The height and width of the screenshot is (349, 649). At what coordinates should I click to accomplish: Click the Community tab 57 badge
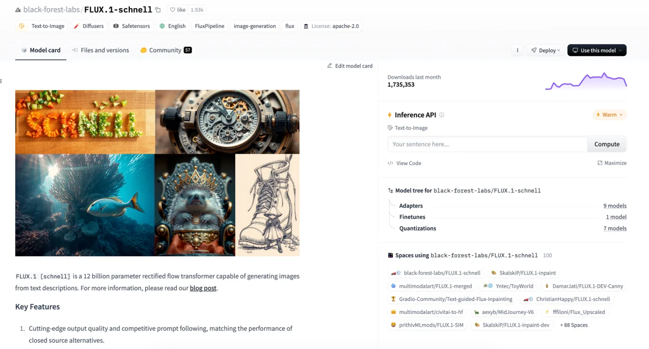click(x=188, y=50)
